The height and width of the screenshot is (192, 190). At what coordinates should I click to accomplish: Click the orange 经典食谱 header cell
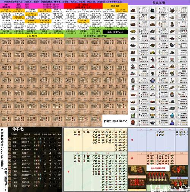point(115,6)
